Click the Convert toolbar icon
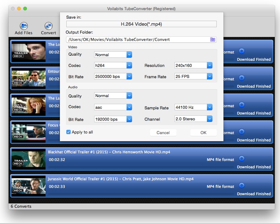This screenshot has height=223, width=280. click(48, 26)
